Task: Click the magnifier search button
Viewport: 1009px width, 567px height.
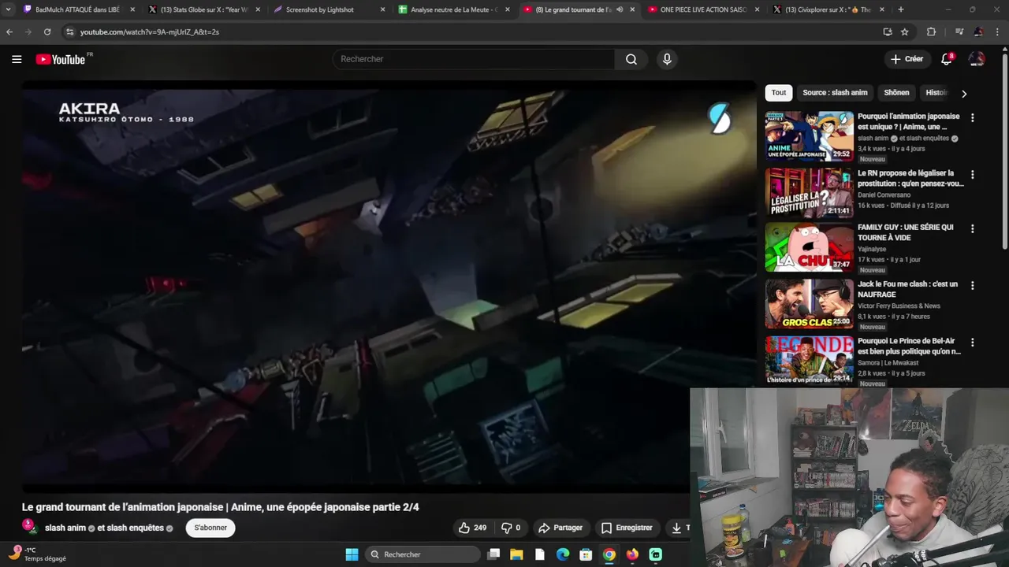Action: pos(631,59)
